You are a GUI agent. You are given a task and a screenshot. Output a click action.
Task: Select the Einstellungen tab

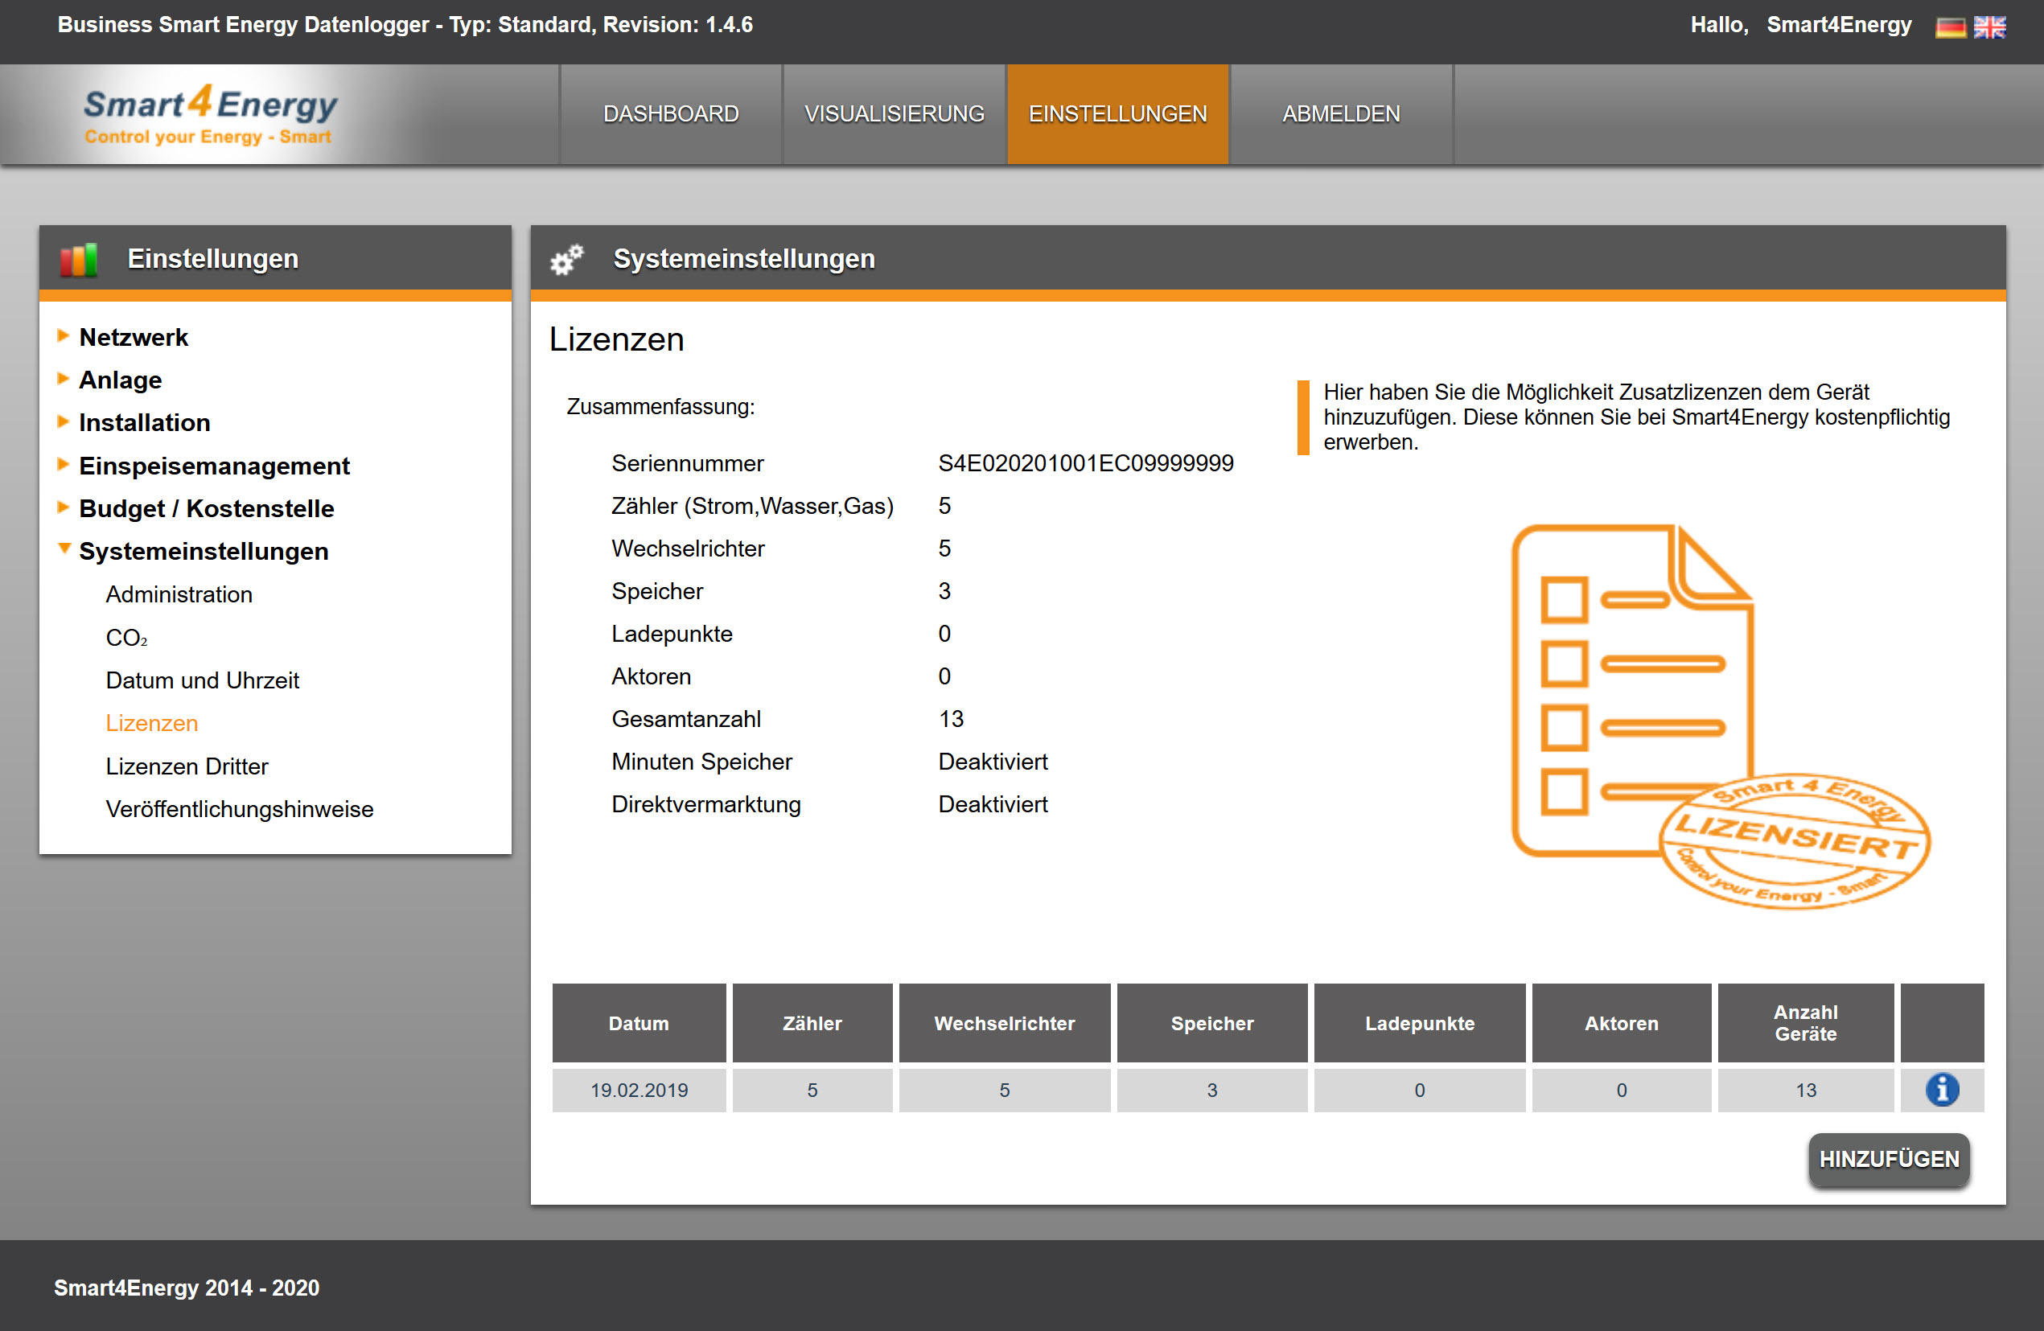[x=1117, y=113]
